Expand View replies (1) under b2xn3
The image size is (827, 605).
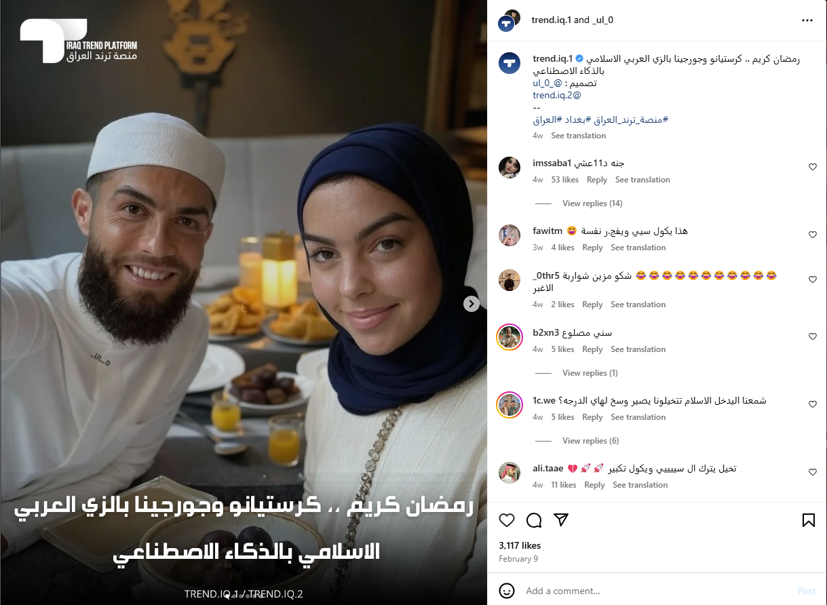click(590, 373)
